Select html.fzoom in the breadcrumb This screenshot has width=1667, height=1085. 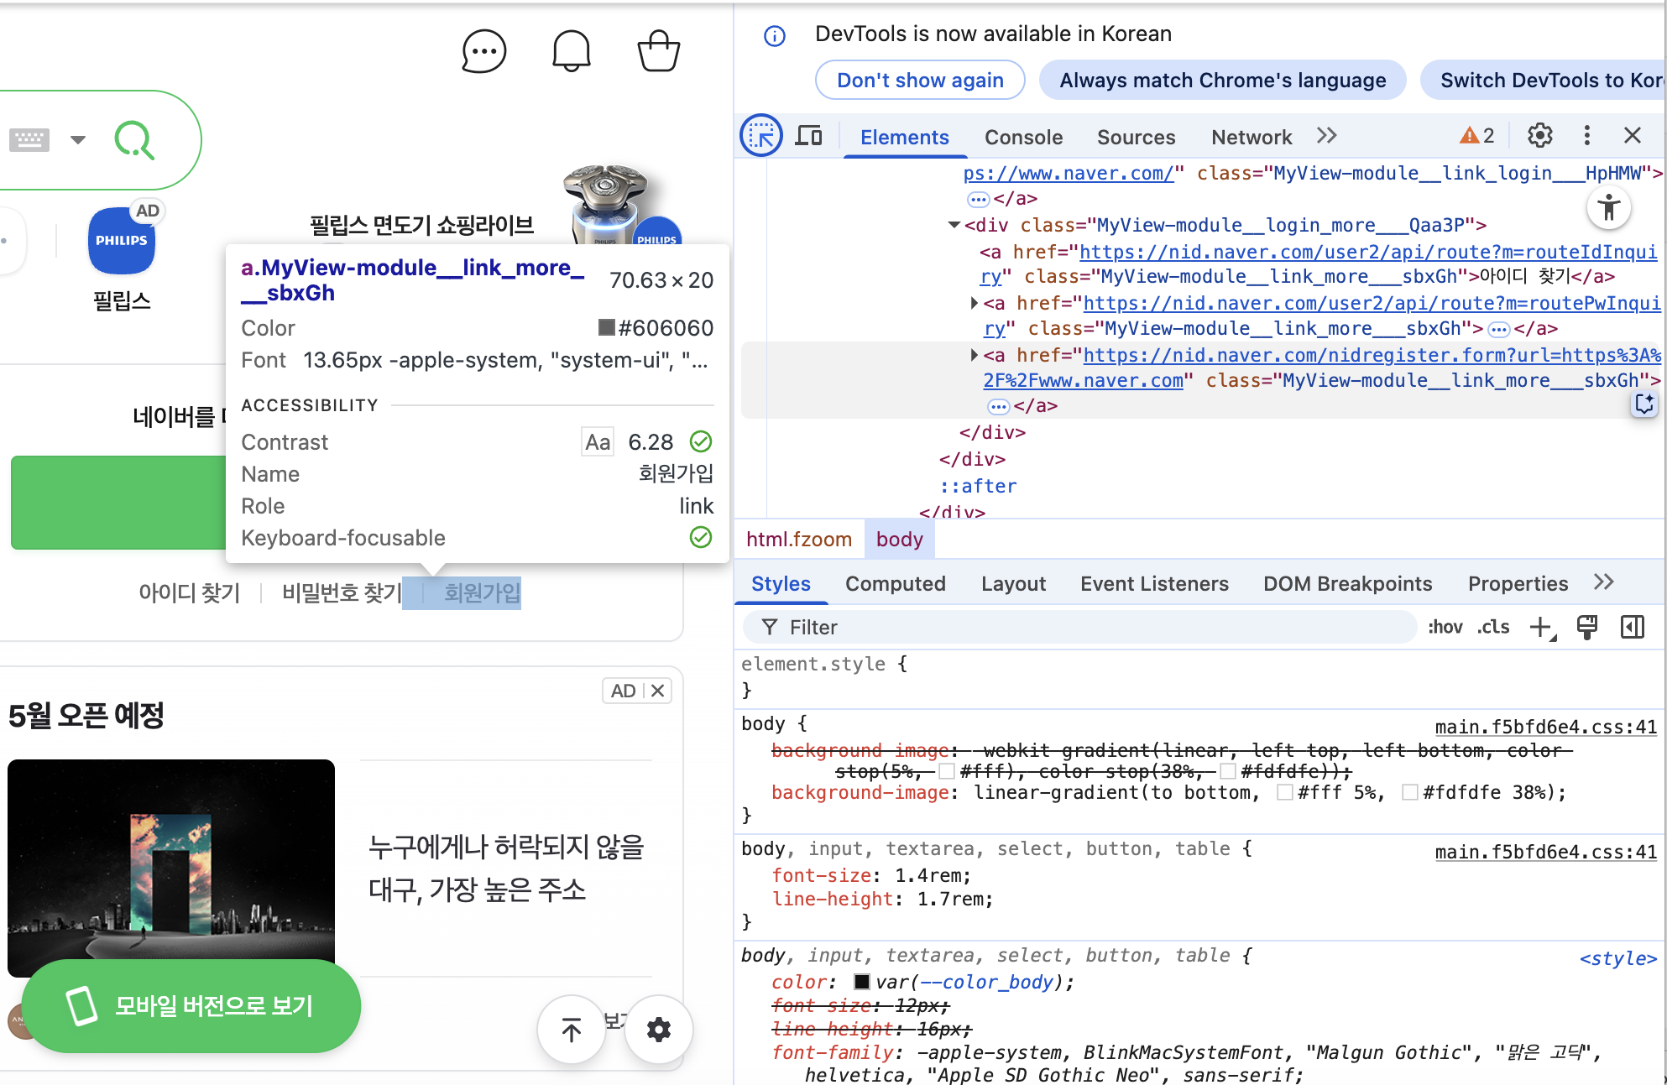pyautogui.click(x=799, y=540)
